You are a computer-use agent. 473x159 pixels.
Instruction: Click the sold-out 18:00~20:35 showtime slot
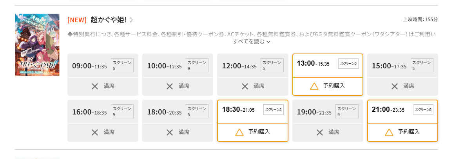coord(178,121)
